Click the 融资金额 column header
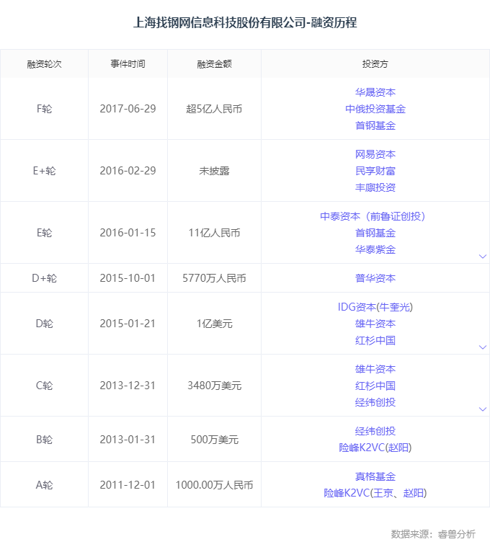The image size is (490, 560). tap(214, 64)
